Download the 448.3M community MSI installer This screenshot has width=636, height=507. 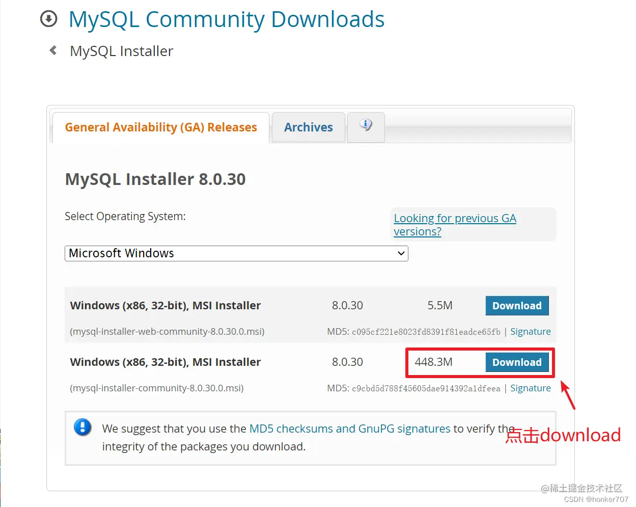[517, 362]
